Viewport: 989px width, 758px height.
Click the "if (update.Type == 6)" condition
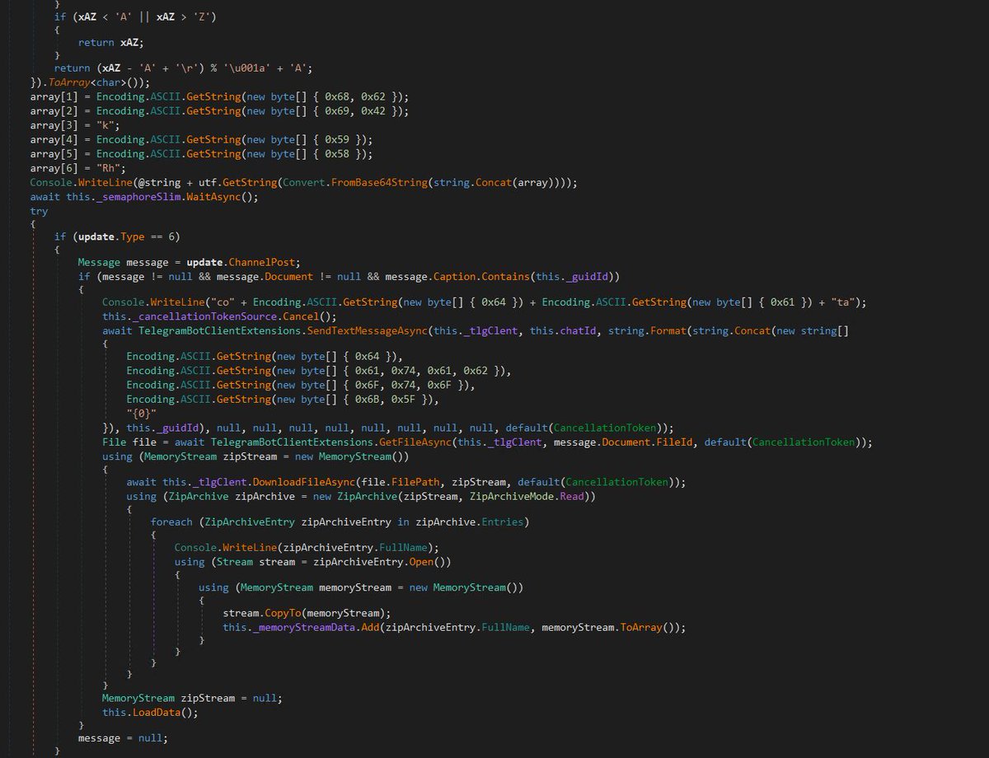[x=117, y=237]
